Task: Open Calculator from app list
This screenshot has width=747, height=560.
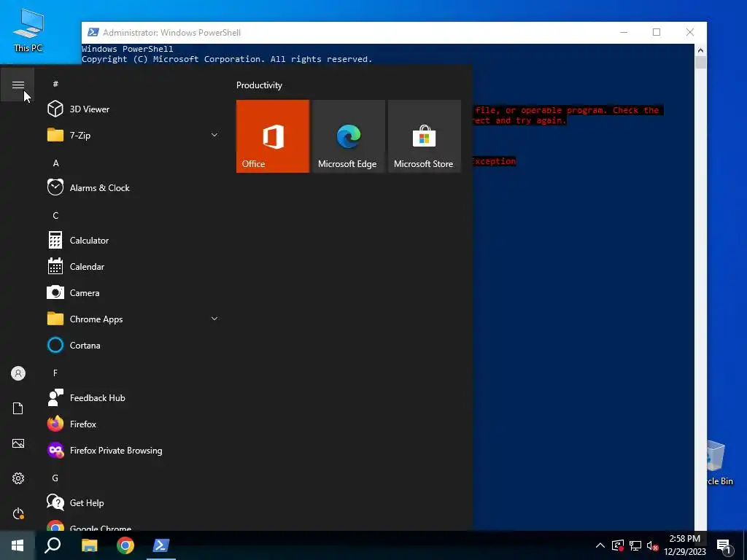Action: 133,241
